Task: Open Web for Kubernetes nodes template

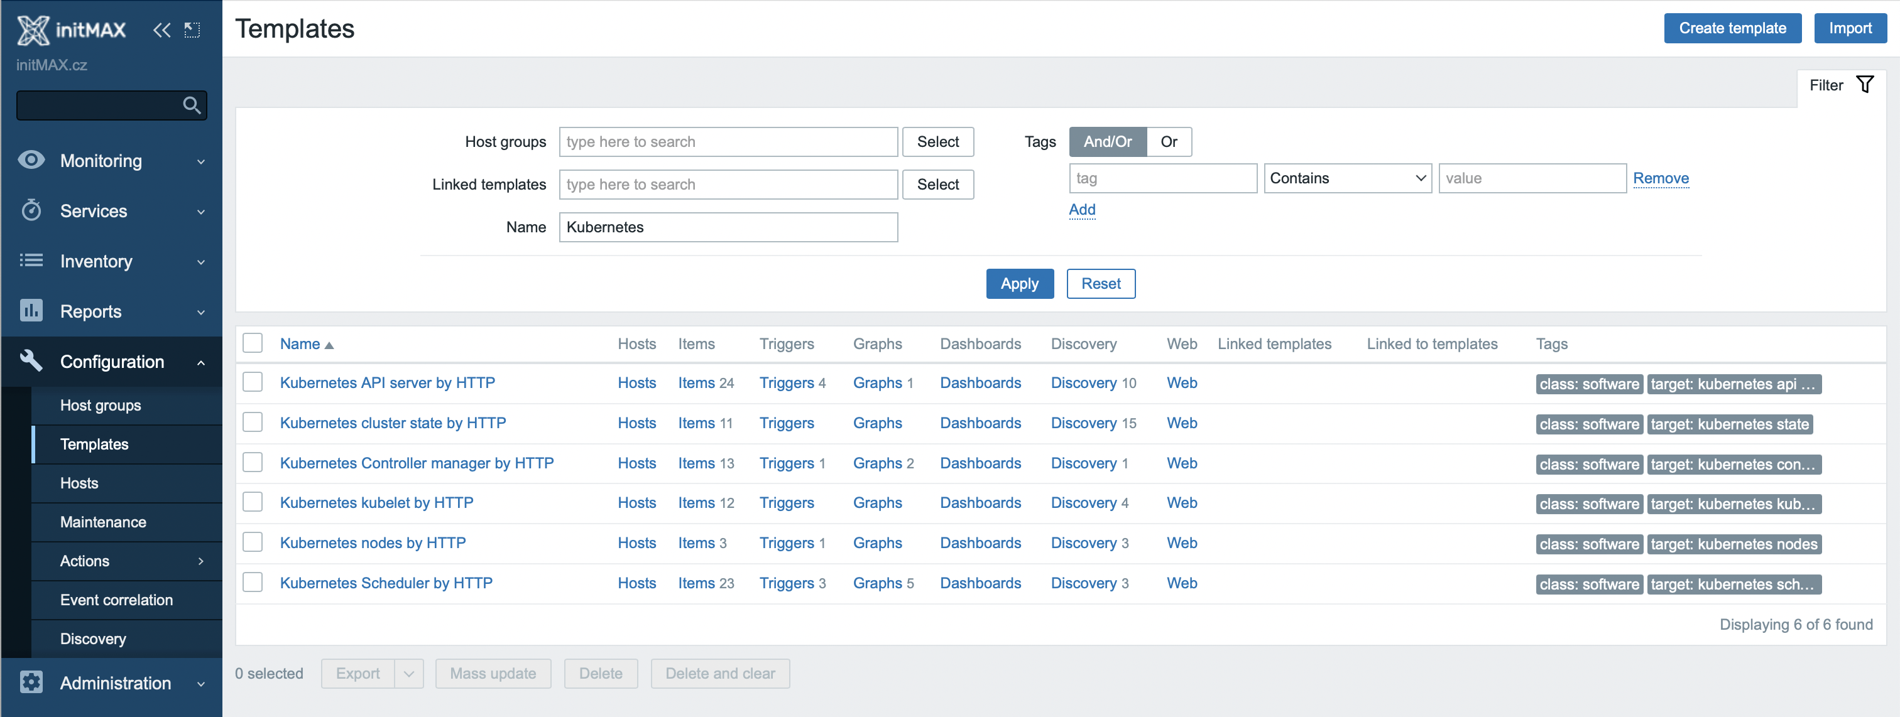Action: [x=1182, y=543]
